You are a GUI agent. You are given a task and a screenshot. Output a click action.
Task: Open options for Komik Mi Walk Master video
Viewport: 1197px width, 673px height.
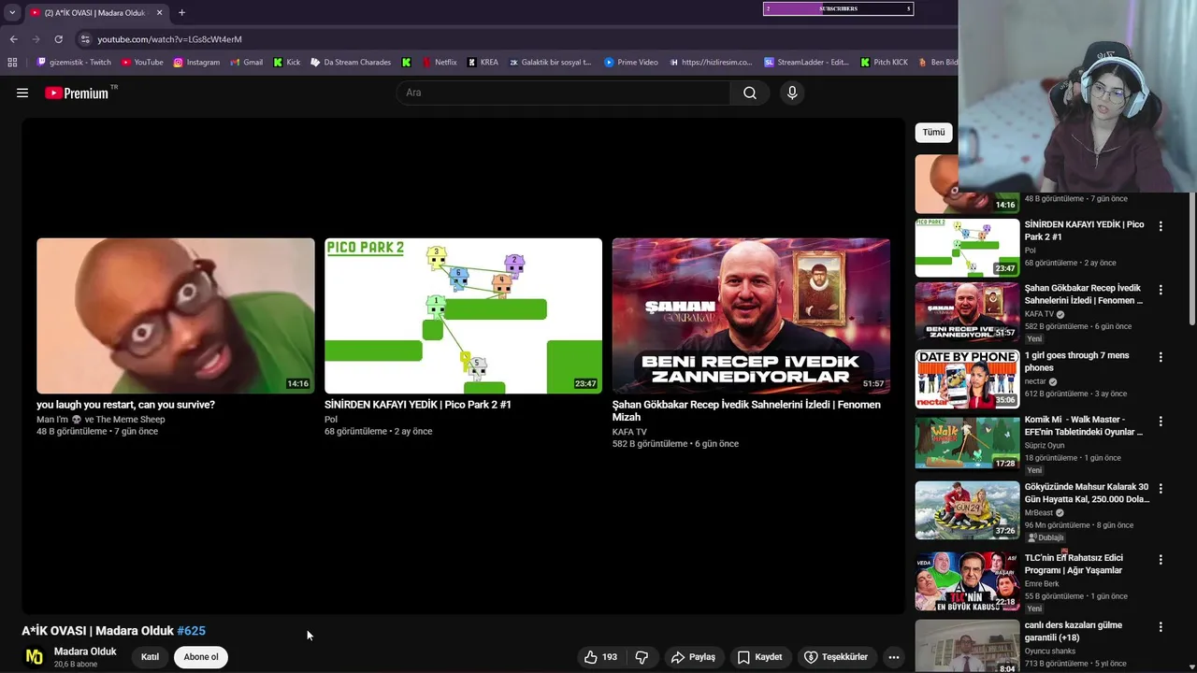pos(1161,422)
